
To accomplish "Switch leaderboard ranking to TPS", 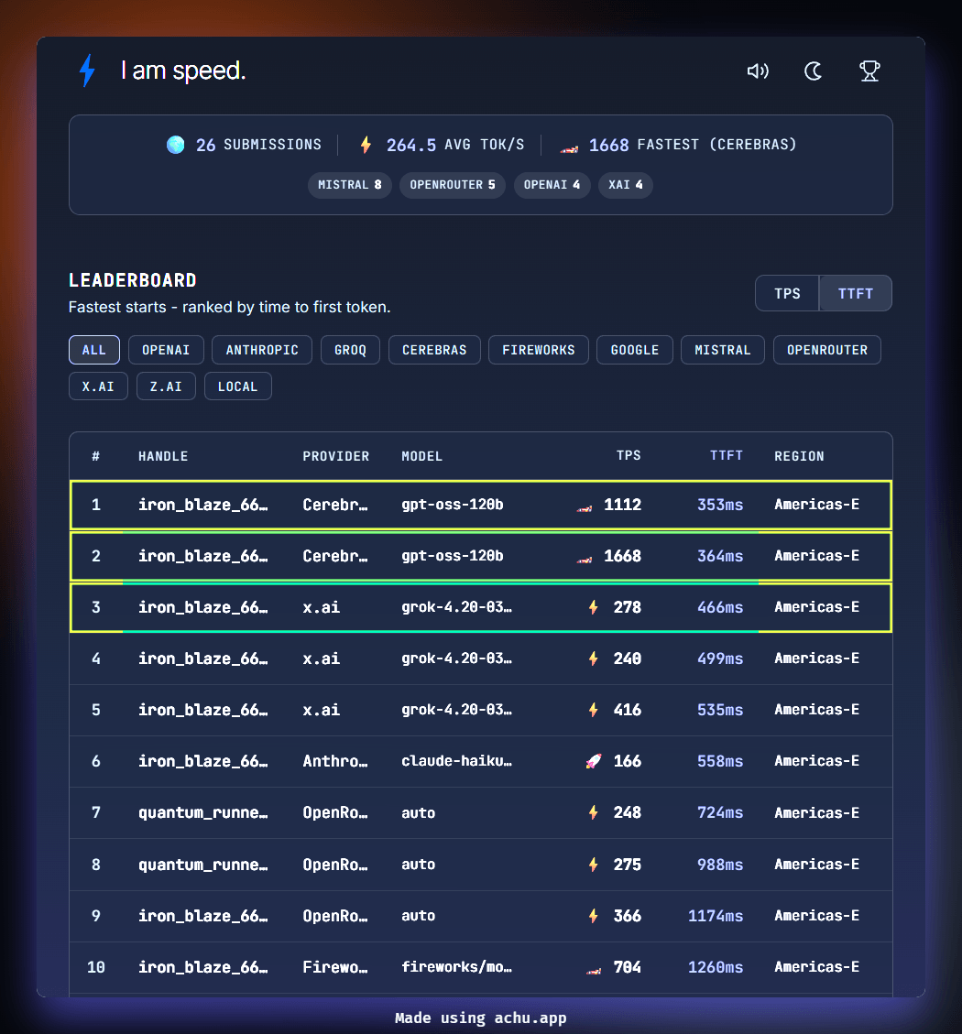I will [x=787, y=293].
